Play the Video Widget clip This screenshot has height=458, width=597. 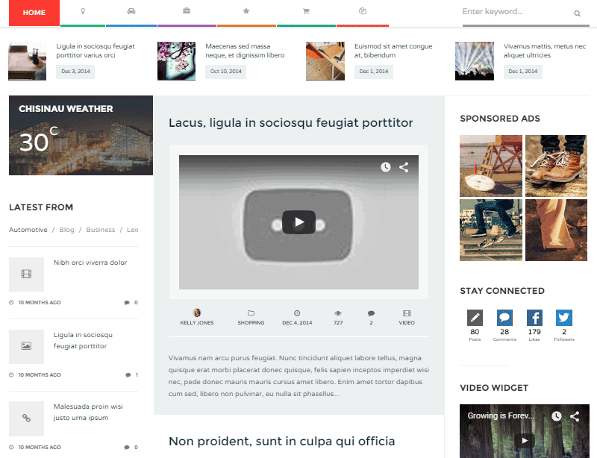(x=525, y=441)
